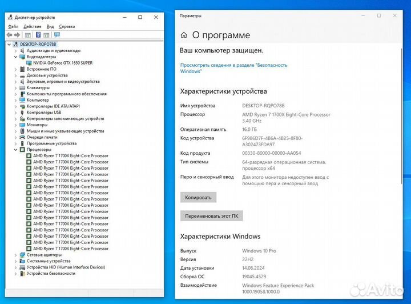Click the 22H2 version value

pyautogui.click(x=248, y=259)
